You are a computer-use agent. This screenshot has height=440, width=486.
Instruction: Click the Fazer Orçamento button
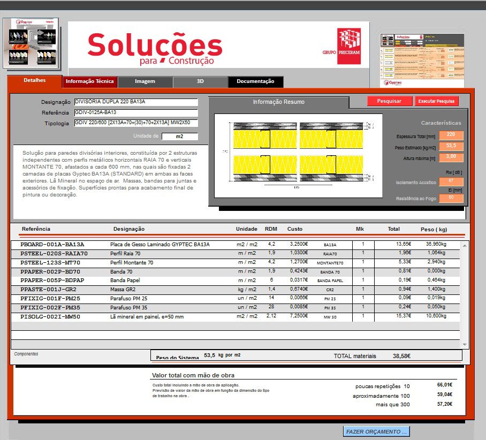376,431
